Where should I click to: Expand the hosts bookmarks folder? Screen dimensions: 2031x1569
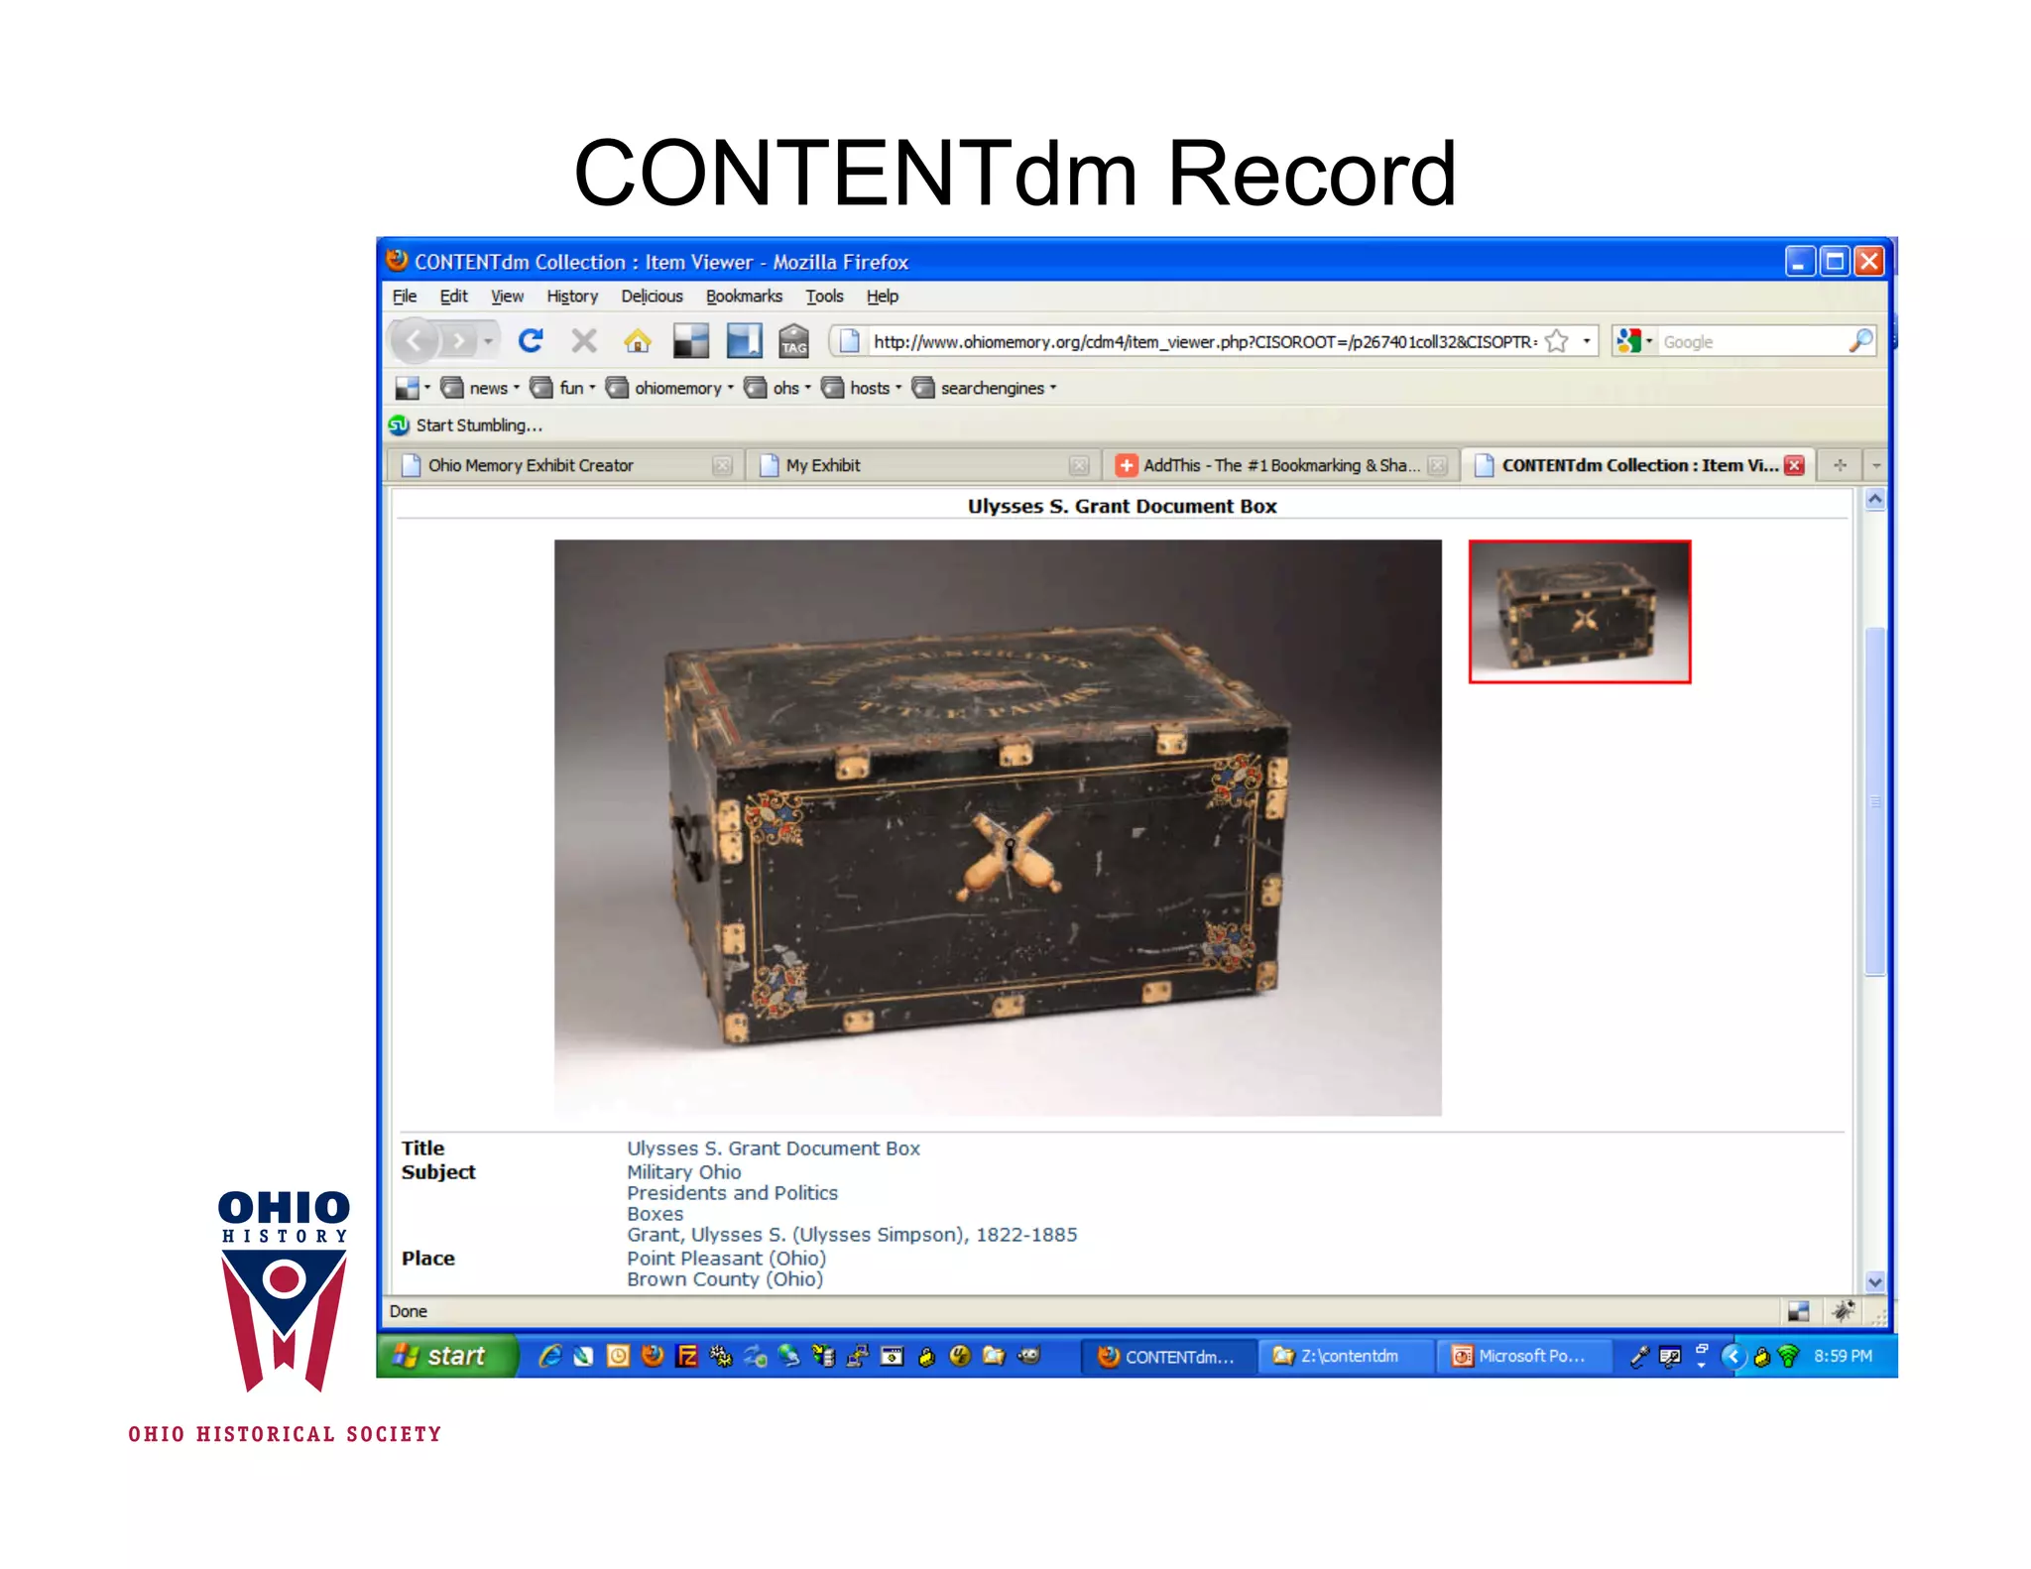[861, 388]
